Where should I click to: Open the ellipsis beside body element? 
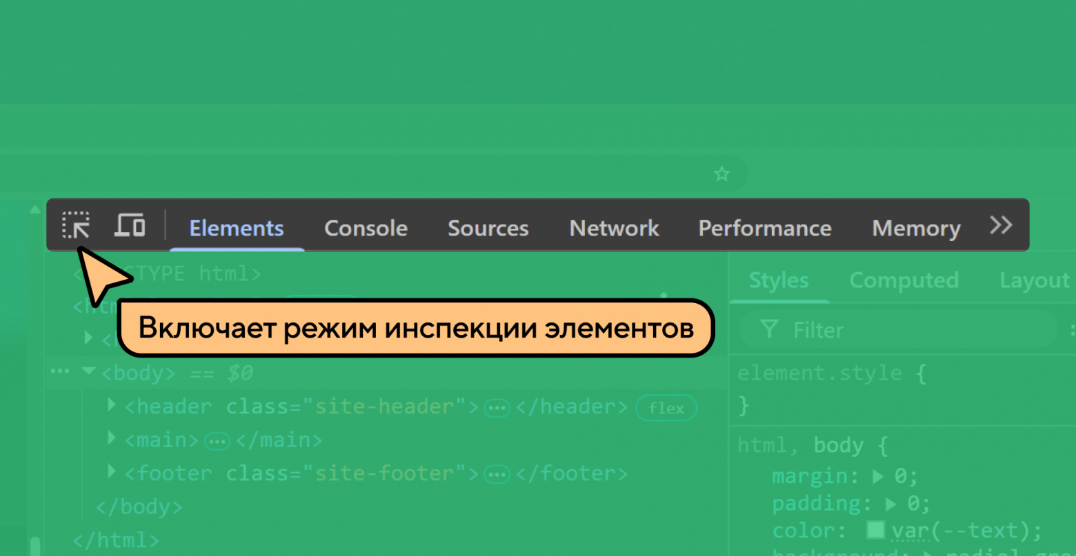click(60, 372)
